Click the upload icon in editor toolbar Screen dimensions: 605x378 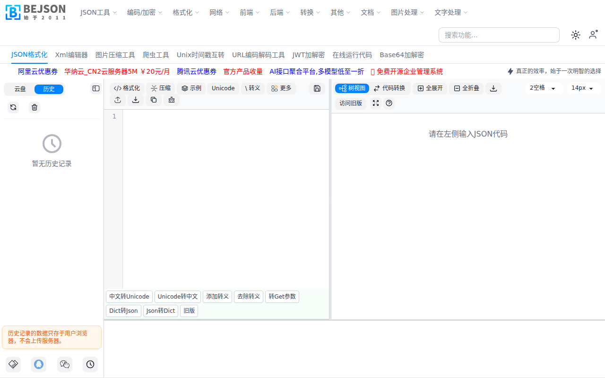coord(117,100)
